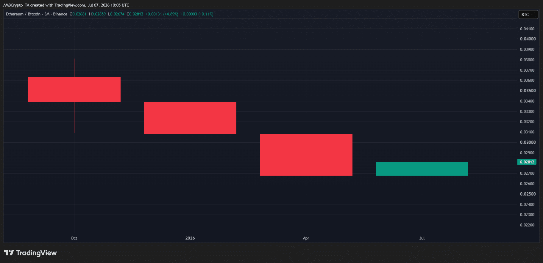Click the green July quarterly candle
The height and width of the screenshot is (263, 543).
point(422,168)
